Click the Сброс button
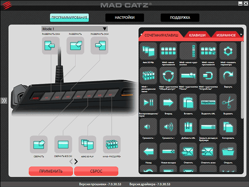 coord(96,171)
